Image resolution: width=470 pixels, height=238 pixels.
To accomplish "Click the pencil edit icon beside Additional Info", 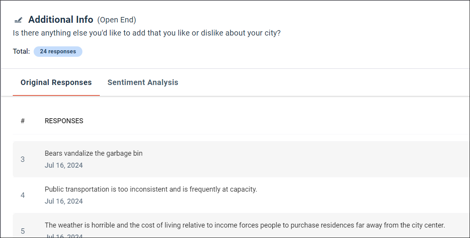I will pos(18,20).
